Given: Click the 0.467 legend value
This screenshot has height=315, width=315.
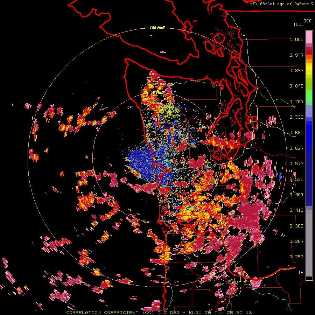Looking at the screenshot, I should pyautogui.click(x=296, y=195).
